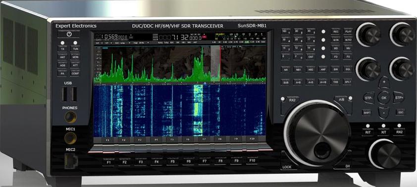
Task: Select the 80 m band key 2
Action: click(x=299, y=31)
